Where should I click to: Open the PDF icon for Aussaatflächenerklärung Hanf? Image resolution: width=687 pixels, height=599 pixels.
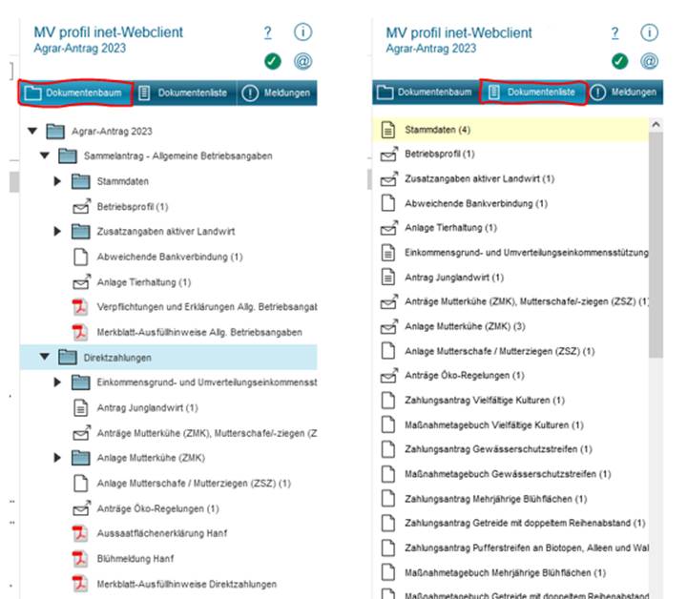pyautogui.click(x=81, y=532)
